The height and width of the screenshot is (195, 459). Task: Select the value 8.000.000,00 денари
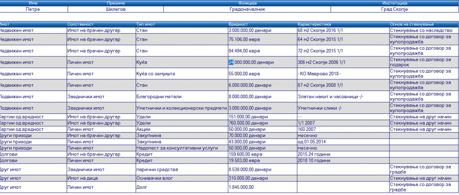263,97
